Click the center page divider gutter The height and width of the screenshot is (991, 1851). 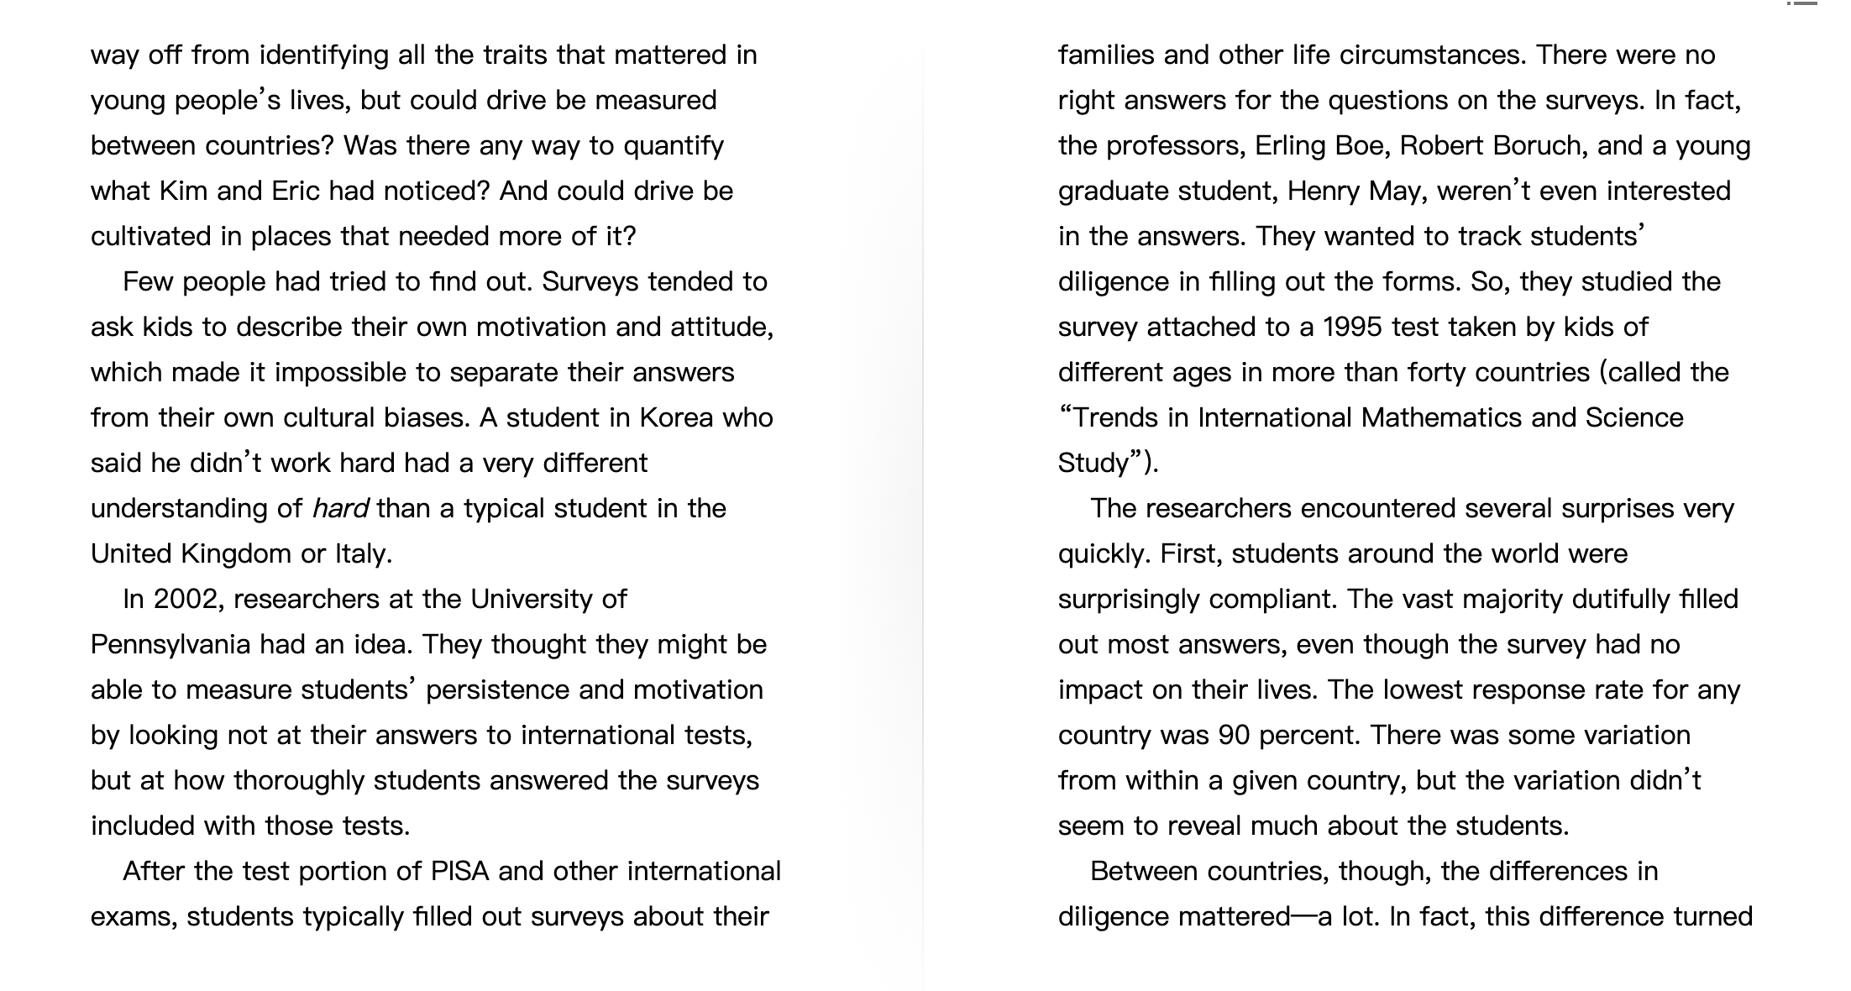tap(923, 495)
